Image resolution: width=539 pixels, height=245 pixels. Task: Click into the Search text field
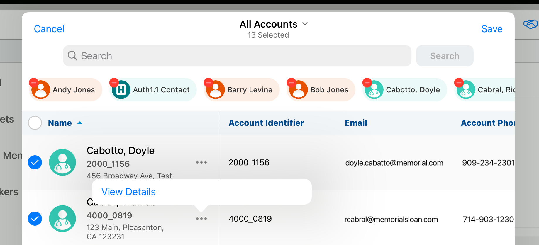pos(237,56)
